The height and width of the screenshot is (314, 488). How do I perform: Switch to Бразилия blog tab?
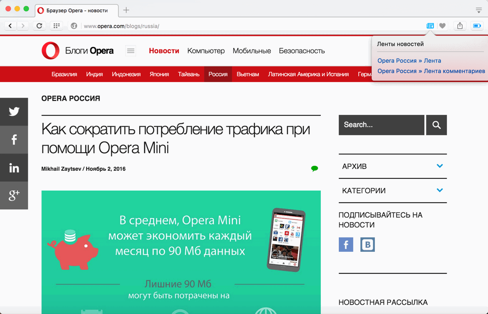[64, 74]
